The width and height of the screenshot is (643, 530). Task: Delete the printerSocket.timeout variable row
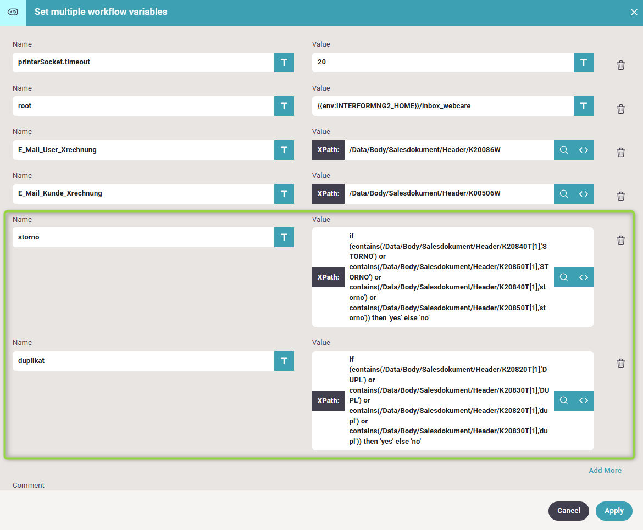[620, 65]
